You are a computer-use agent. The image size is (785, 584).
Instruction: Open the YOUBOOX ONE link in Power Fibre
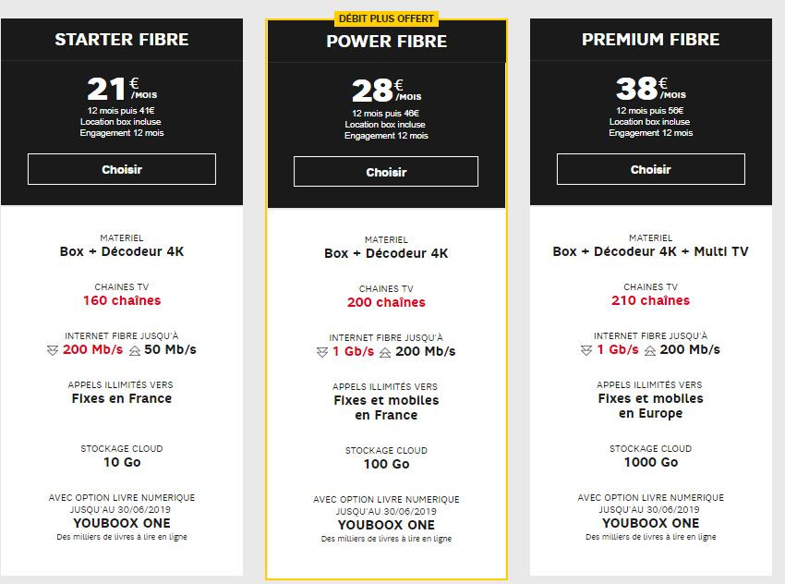pos(385,524)
